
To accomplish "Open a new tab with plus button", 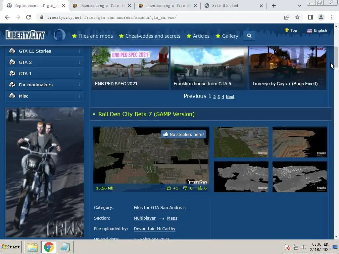I will point(274,6).
